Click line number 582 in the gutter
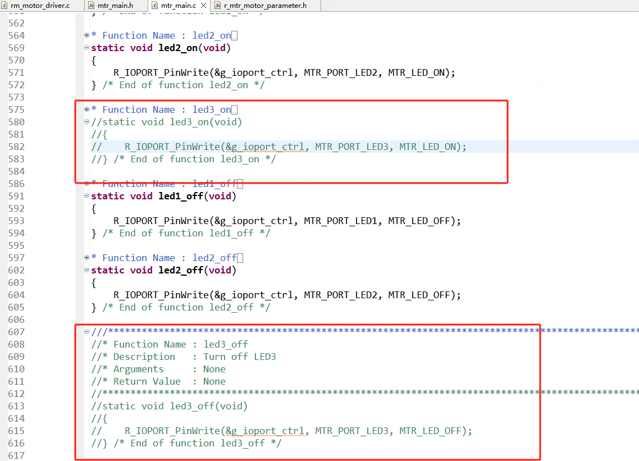The width and height of the screenshot is (639, 461). (16, 147)
